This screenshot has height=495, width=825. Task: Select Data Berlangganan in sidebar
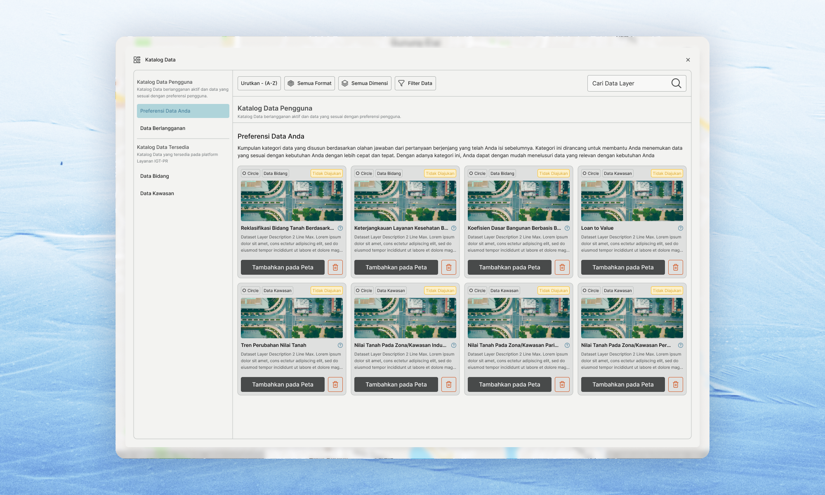pos(163,128)
